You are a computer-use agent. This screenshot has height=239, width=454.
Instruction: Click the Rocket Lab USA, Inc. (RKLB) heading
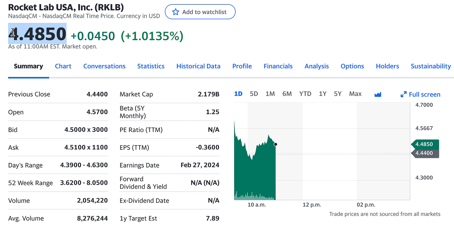pyautogui.click(x=66, y=7)
